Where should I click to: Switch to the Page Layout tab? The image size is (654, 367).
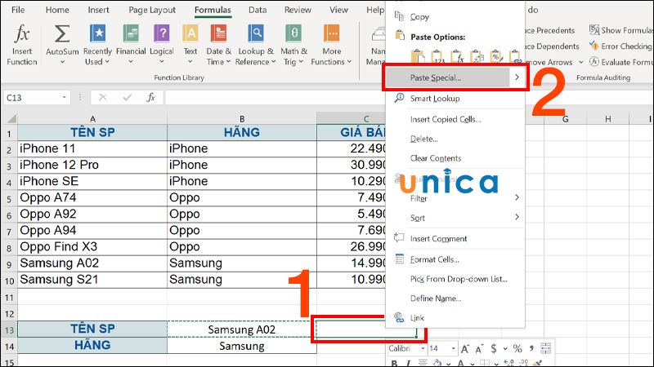click(x=152, y=10)
